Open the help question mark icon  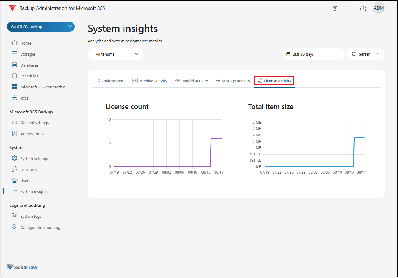click(349, 8)
